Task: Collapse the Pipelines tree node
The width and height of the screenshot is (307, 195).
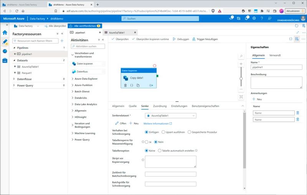Action: [x=14, y=48]
